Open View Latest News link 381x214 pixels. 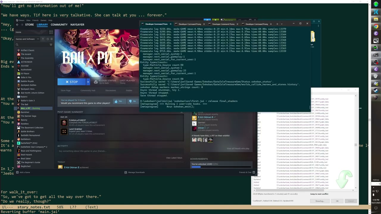click(x=174, y=158)
